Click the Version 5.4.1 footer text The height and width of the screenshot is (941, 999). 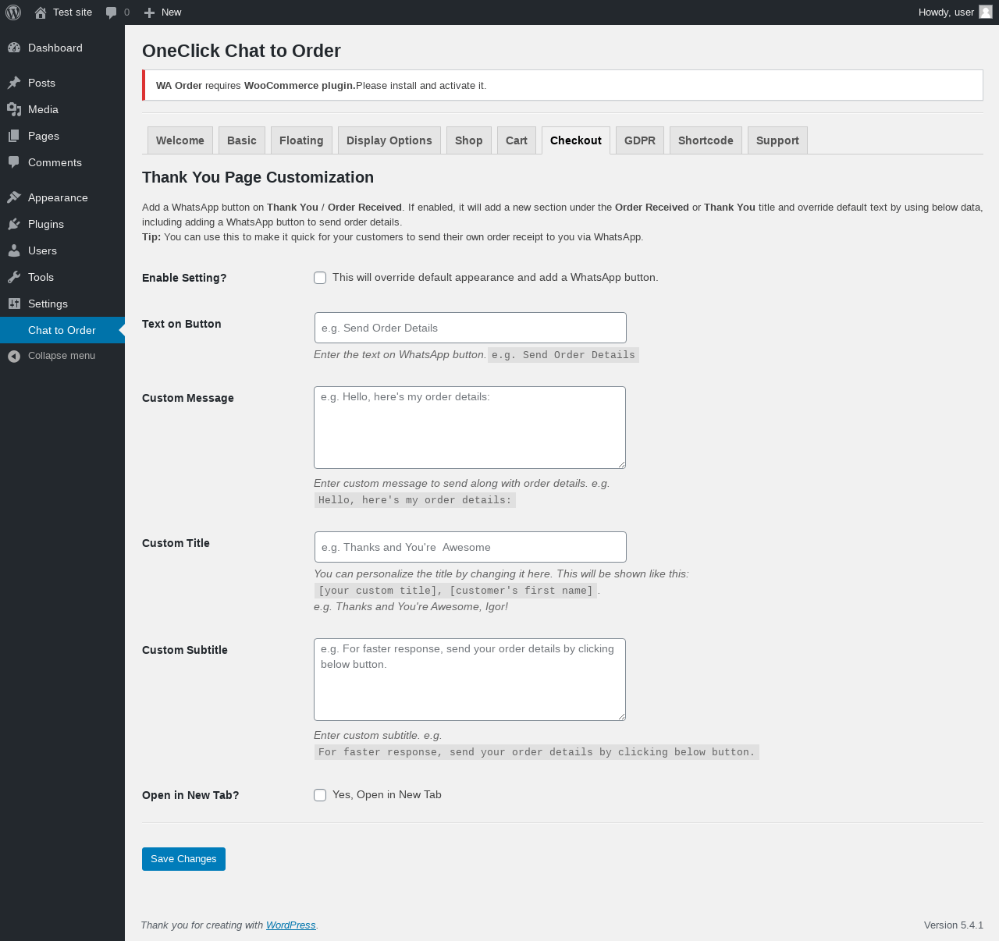pyautogui.click(x=954, y=925)
